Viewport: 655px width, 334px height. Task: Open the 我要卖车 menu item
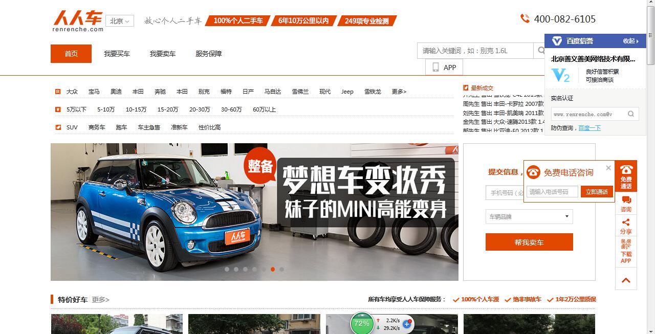tap(163, 54)
